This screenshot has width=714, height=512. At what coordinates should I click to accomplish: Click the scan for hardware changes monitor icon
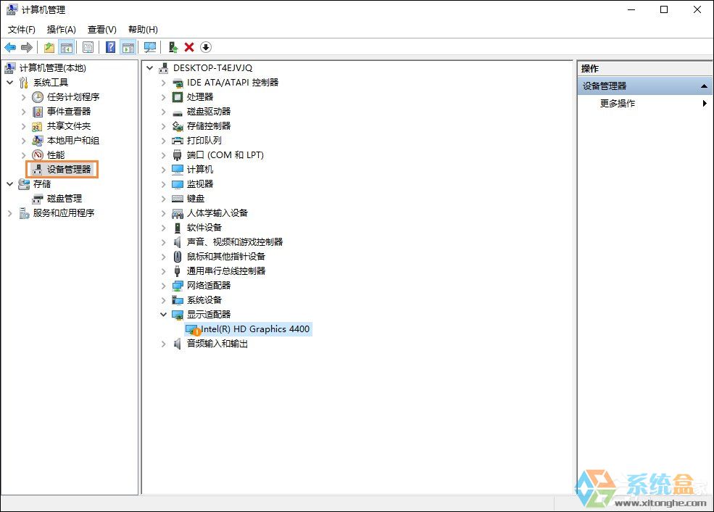coord(150,47)
